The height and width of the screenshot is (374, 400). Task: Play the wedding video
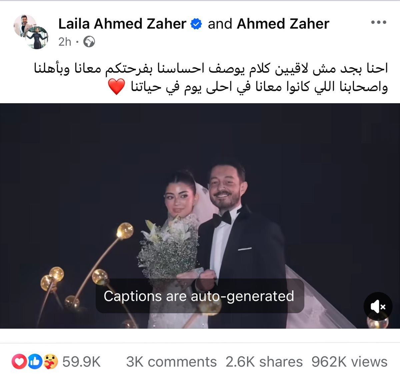(x=200, y=216)
